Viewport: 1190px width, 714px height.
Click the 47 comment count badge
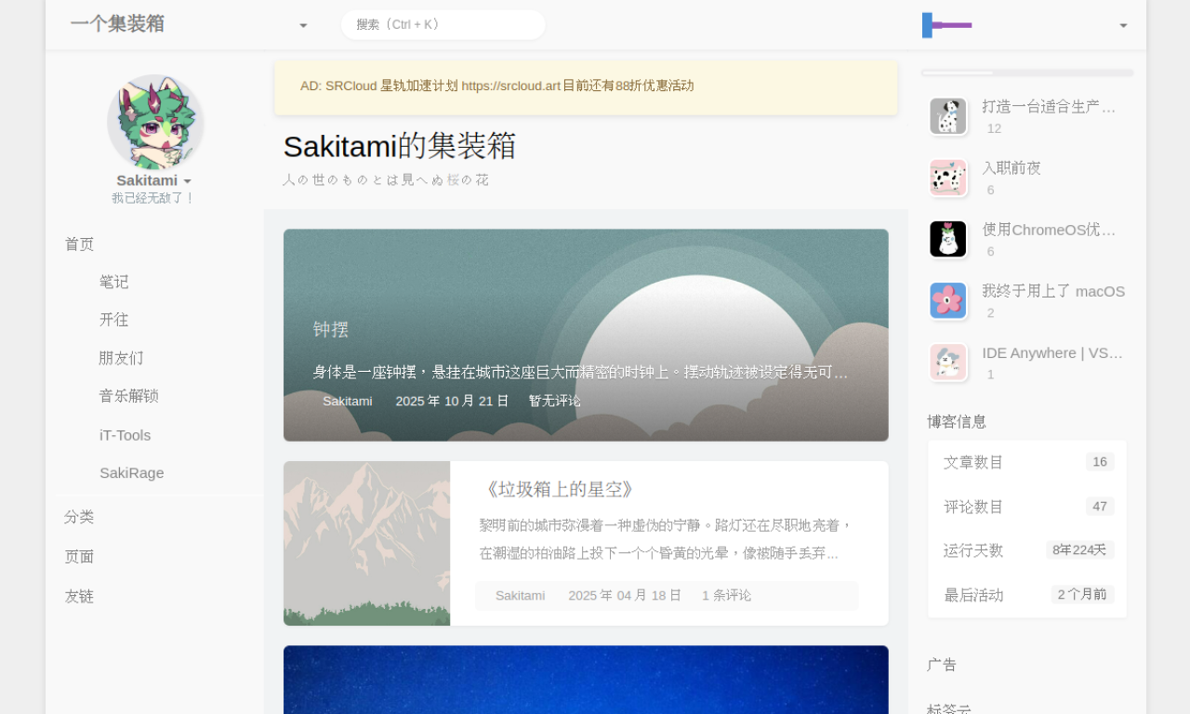1100,507
